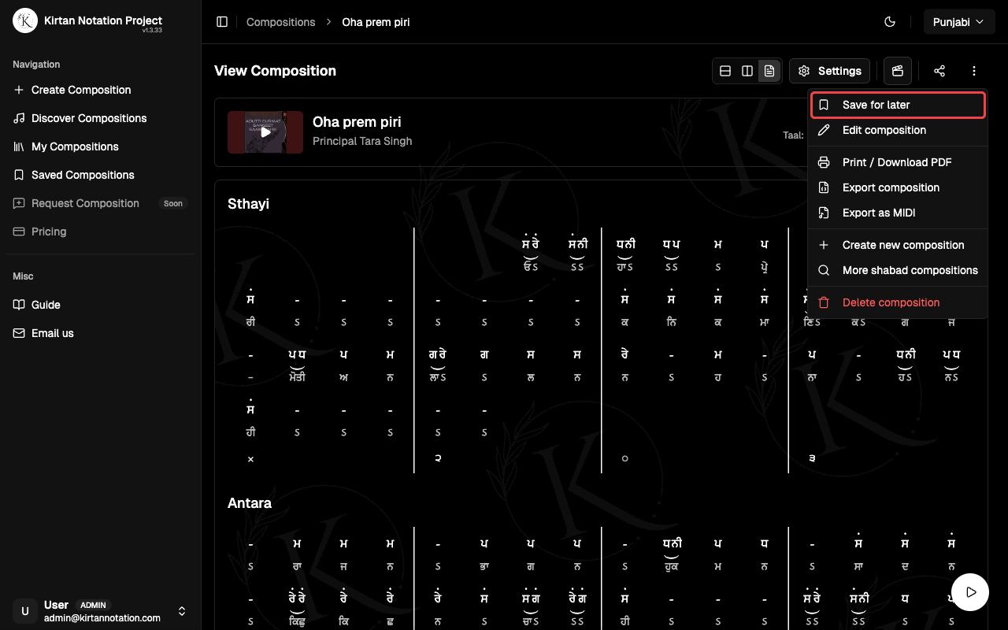This screenshot has height=630, width=1008.
Task: Open the Punjabi language dropdown
Action: tap(958, 21)
